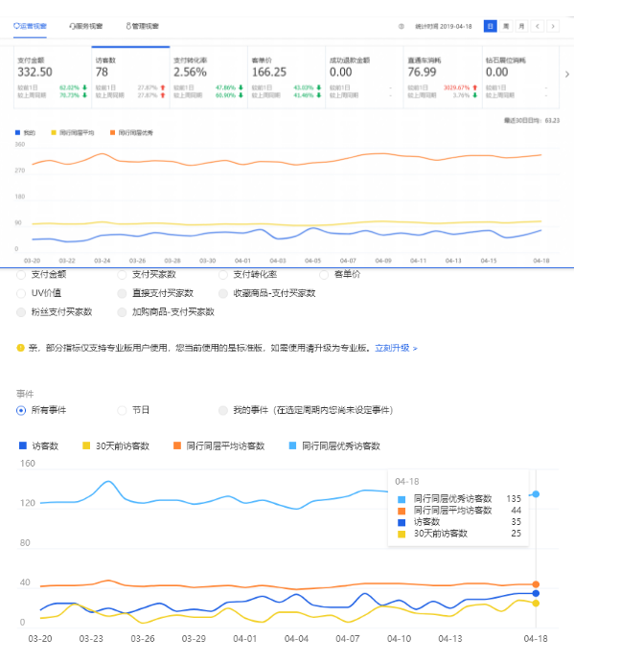Click the tooltip row 同行同层优秀访客数 135
Image resolution: width=620 pixels, height=662 pixels.
[x=460, y=498]
